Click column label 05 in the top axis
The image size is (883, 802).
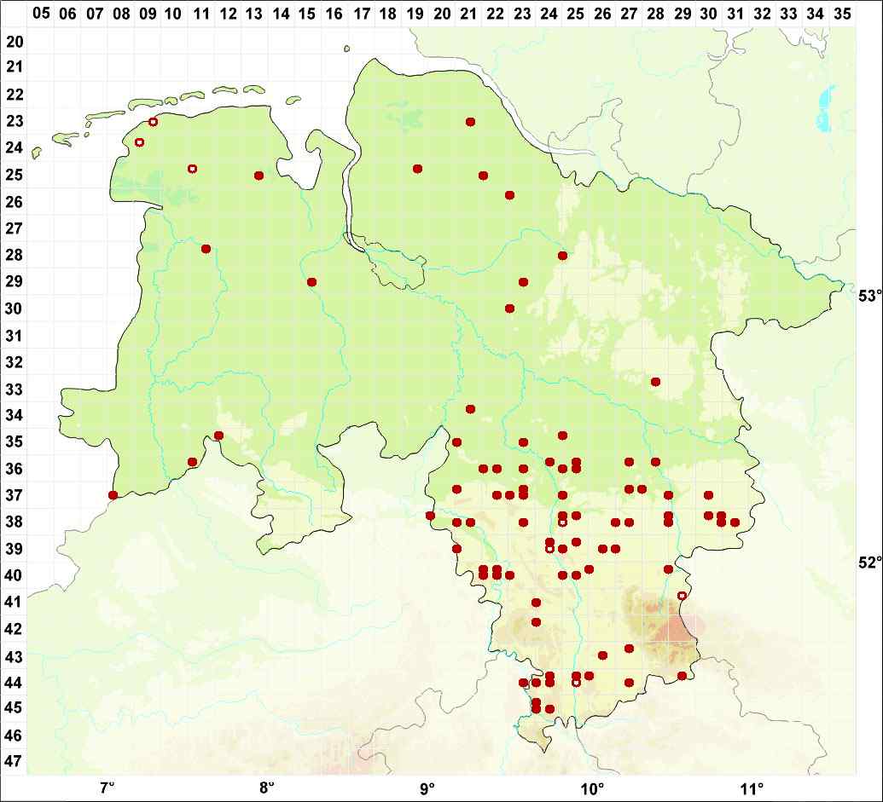tap(41, 13)
